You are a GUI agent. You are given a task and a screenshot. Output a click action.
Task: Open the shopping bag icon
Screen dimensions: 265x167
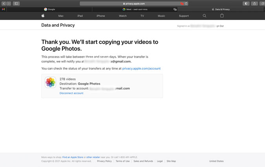pyautogui.click(x=222, y=16)
